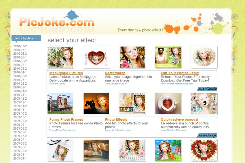Select the heart-shaped plate photo effect
The height and width of the screenshot is (163, 245).
click(x=96, y=57)
